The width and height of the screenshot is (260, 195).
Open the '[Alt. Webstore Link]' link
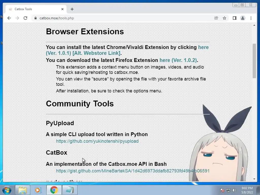pyautogui.click(x=96, y=53)
